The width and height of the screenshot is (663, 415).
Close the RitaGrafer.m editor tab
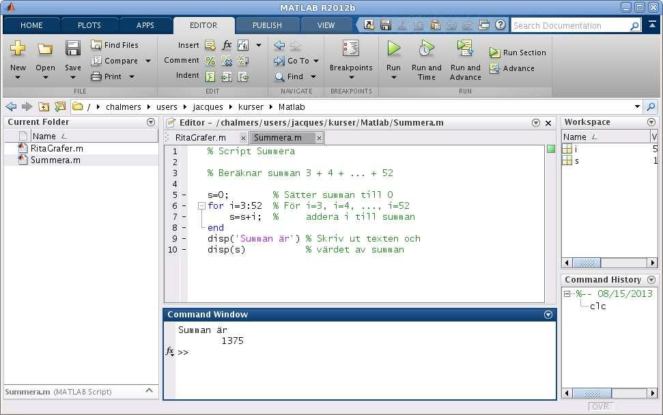click(243, 138)
